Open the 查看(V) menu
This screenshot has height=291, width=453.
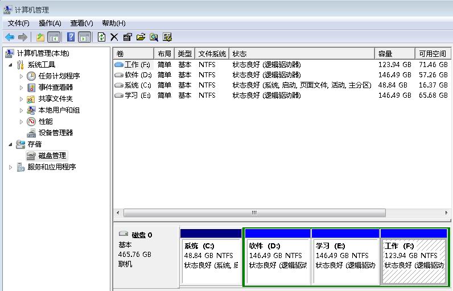[x=81, y=23]
